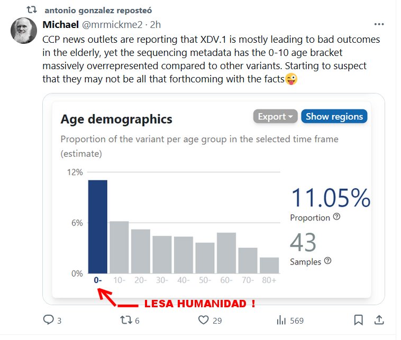Click the Samples help question mark icon
The height and width of the screenshot is (340, 401).
pos(327,261)
